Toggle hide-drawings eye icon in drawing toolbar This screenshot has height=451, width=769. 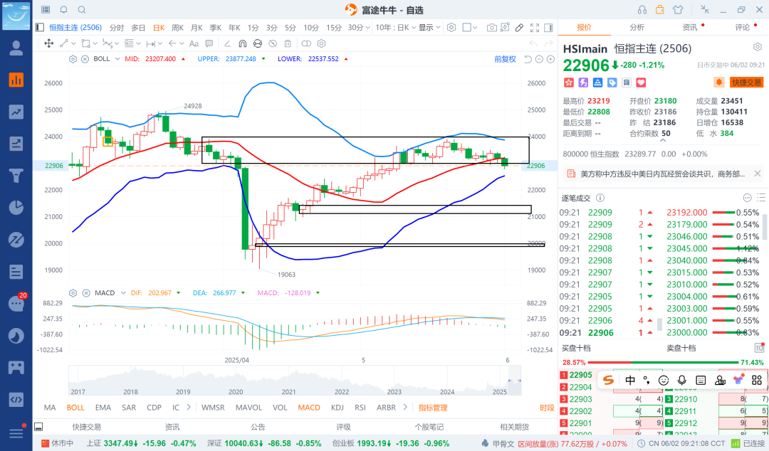[x=273, y=43]
